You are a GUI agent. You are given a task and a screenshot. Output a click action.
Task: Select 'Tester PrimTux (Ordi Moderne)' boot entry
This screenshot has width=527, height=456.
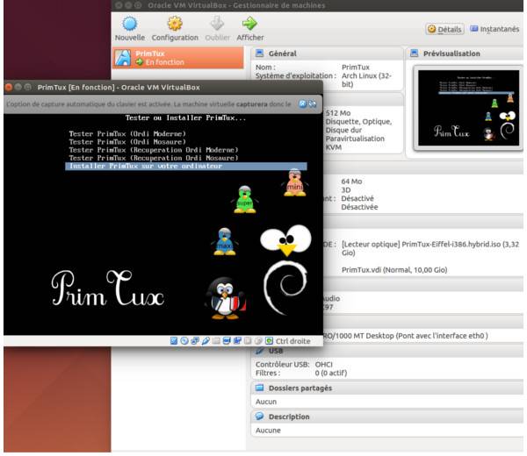[x=127, y=133]
